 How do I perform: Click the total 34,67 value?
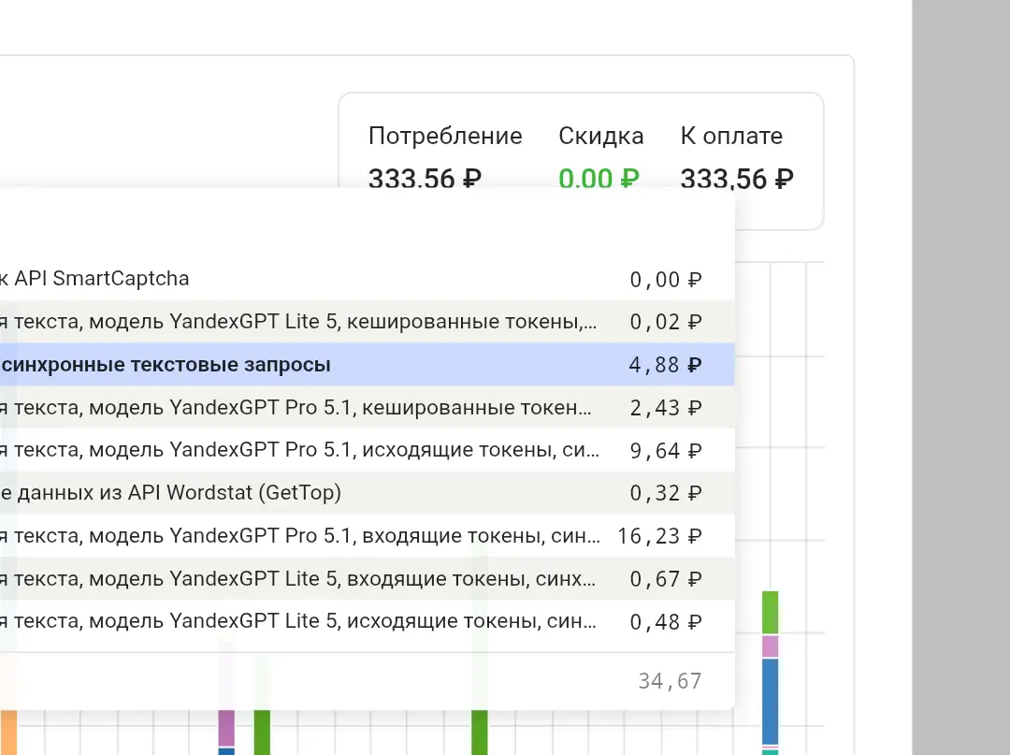click(x=670, y=681)
